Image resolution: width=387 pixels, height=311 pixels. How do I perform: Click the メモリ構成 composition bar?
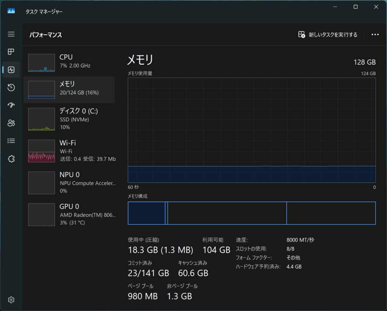pyautogui.click(x=252, y=213)
